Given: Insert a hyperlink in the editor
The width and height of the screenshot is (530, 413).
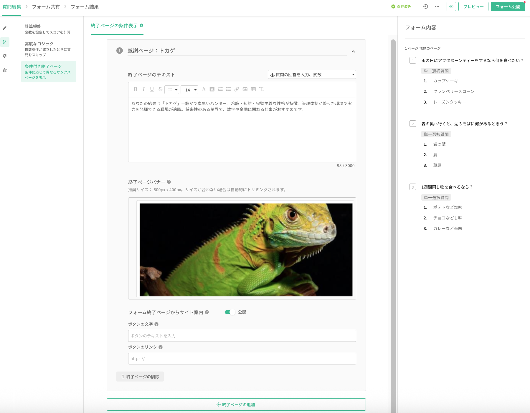Looking at the screenshot, I should [x=237, y=89].
